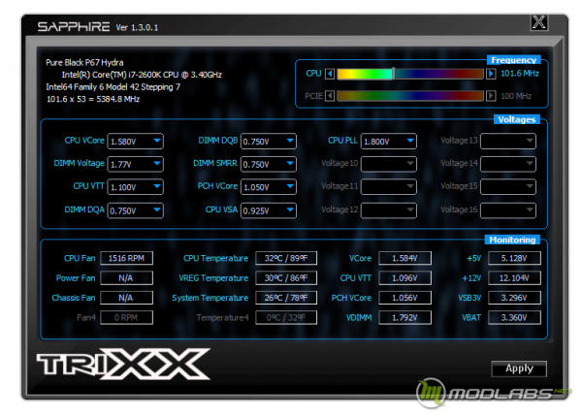Click the CPU Fan 1516 RPM field
The height and width of the screenshot is (418, 582).
point(126,258)
